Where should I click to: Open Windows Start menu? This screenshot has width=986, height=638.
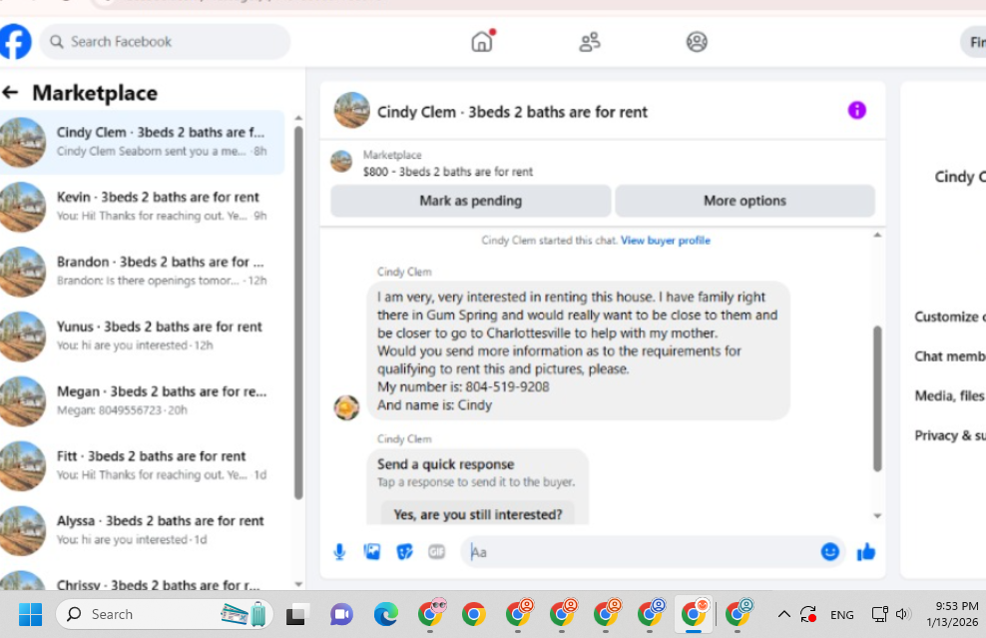(x=30, y=614)
